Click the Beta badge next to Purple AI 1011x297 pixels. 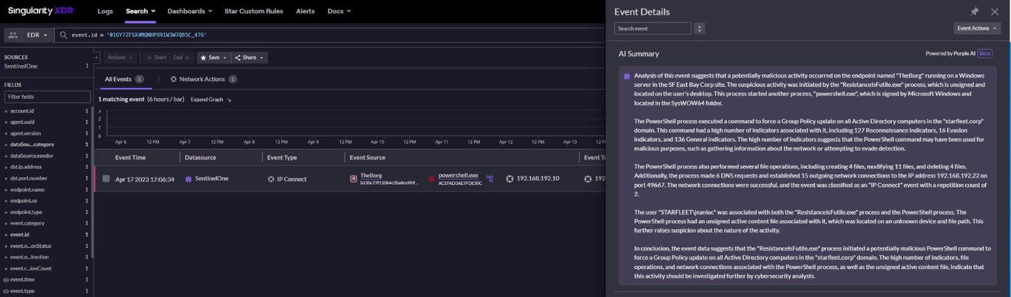point(985,54)
